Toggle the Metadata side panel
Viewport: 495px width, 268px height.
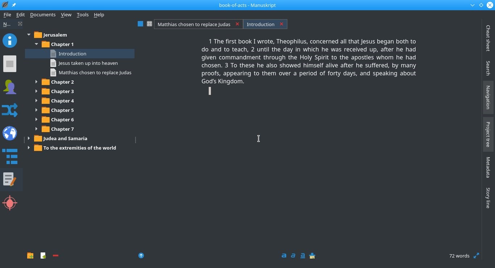pos(488,167)
